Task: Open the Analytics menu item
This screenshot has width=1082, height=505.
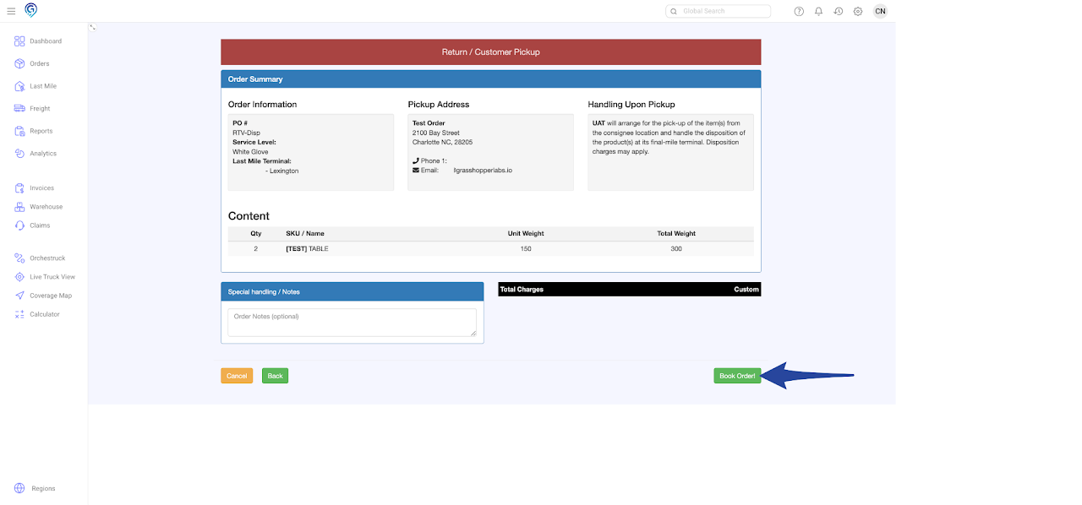Action: coord(43,154)
